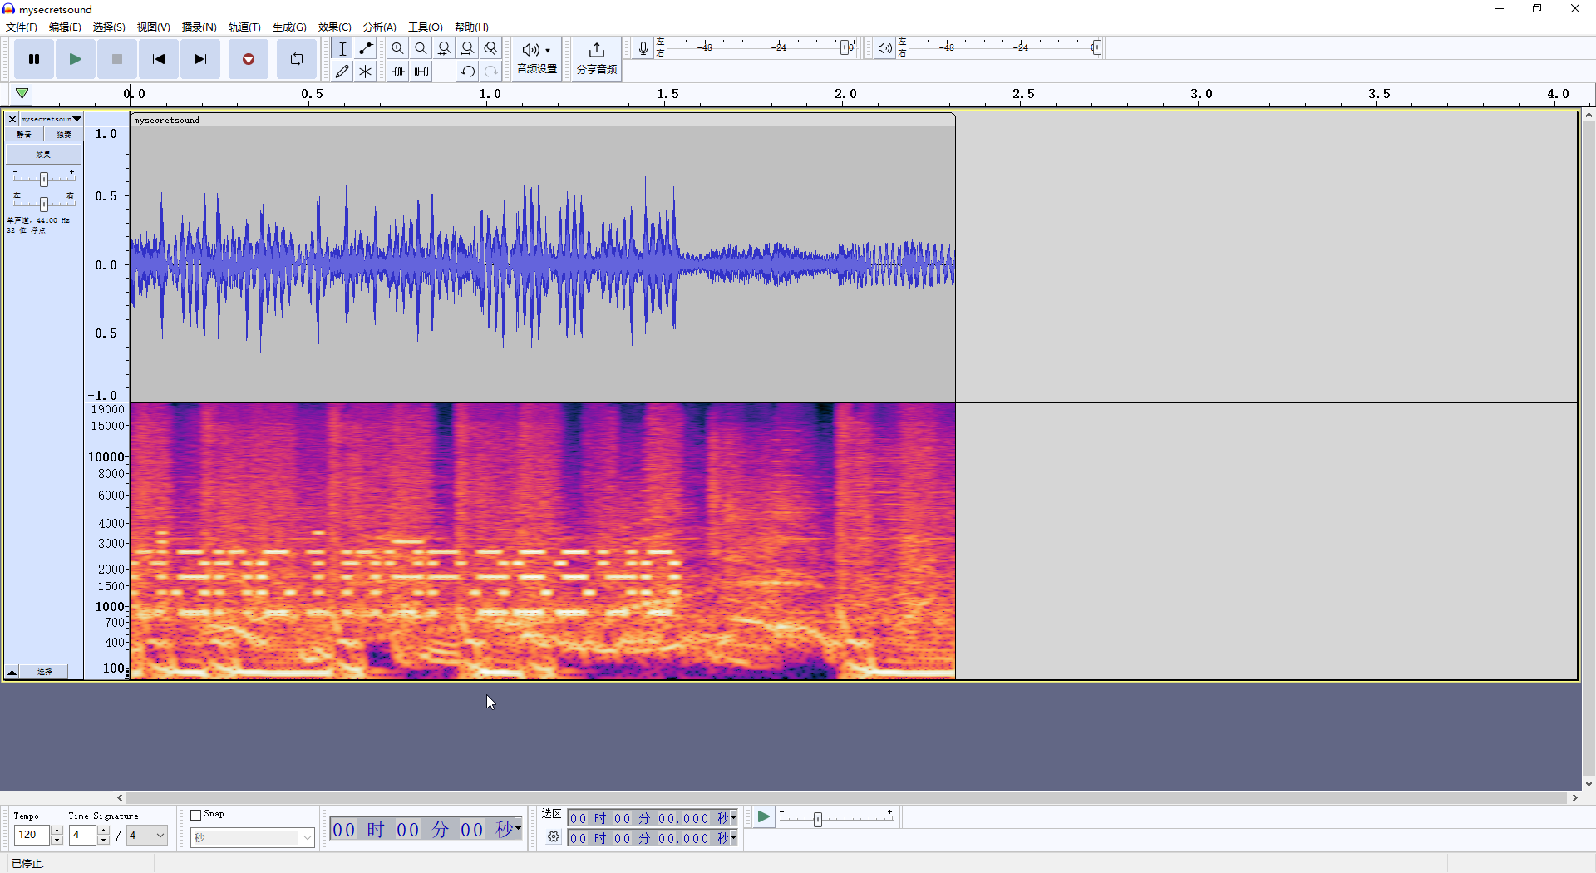
Task: Enable the Snap checkbox
Action: [x=196, y=816]
